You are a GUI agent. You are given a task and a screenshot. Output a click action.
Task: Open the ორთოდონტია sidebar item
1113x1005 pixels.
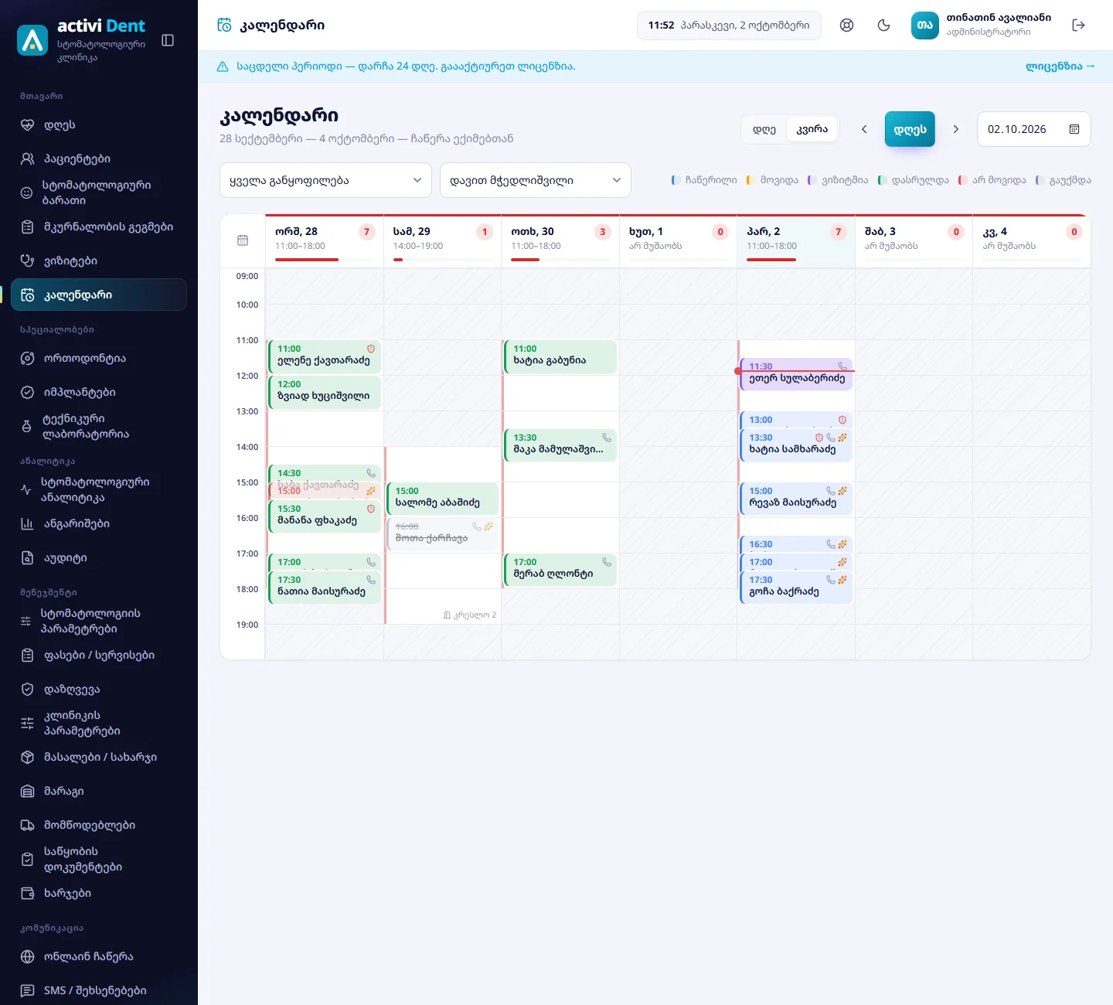(99, 358)
